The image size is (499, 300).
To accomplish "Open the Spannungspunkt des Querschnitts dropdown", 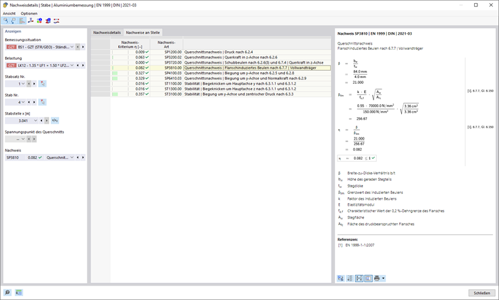I will coord(23,139).
